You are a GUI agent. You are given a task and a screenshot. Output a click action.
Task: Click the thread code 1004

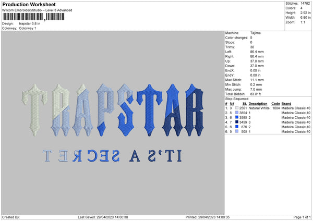(276, 108)
